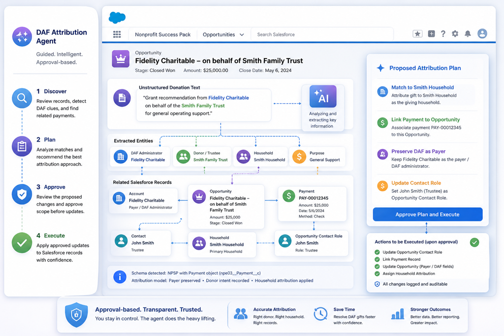The image size is (504, 336).
Task: Click Approve Plan and Execute button
Action: 428,214
